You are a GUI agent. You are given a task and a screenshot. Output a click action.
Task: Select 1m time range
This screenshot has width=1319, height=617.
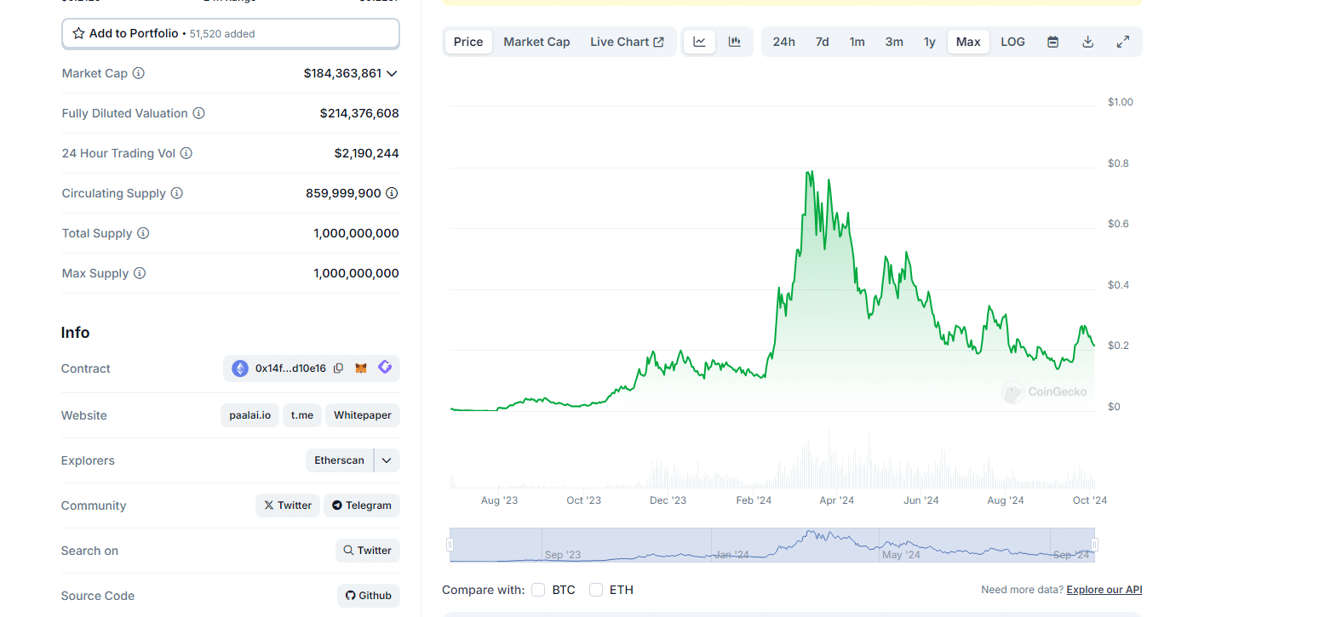[857, 42]
